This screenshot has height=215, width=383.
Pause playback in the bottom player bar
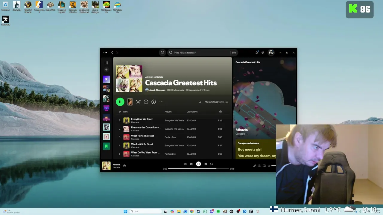click(x=198, y=164)
